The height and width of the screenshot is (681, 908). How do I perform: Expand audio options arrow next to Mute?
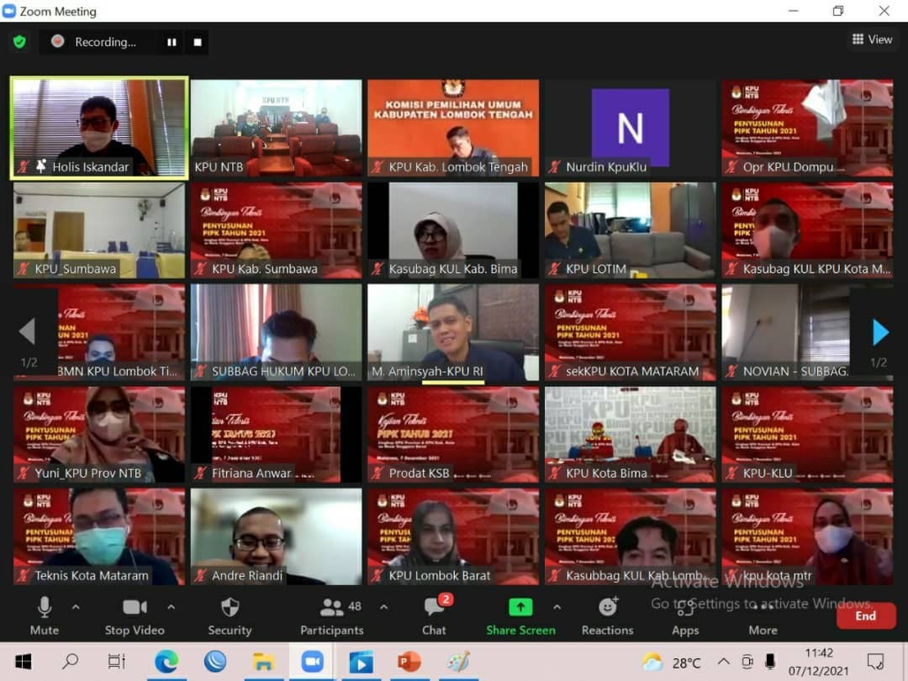pyautogui.click(x=76, y=606)
